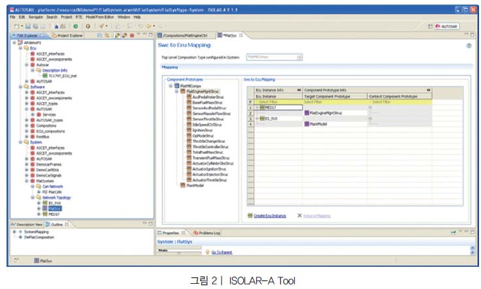Expand SystemMapping in the Outline view

[x=14, y=232]
